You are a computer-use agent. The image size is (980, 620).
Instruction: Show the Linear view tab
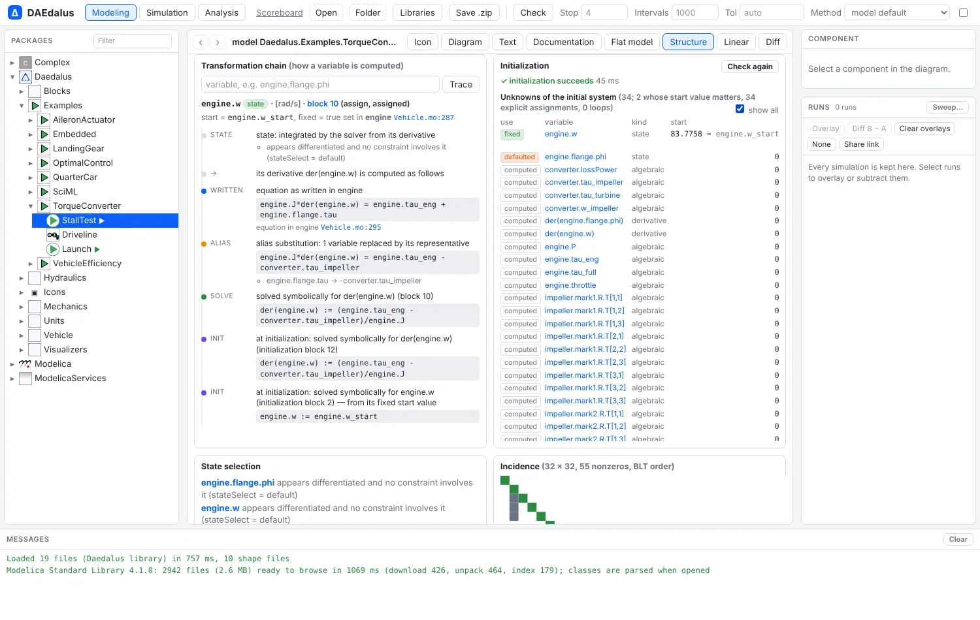coord(736,42)
